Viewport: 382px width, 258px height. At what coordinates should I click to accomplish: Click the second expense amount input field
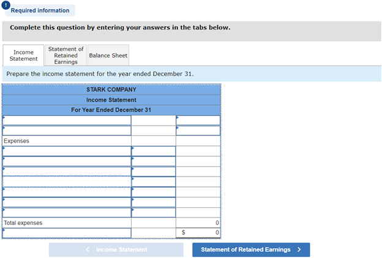tap(154, 161)
